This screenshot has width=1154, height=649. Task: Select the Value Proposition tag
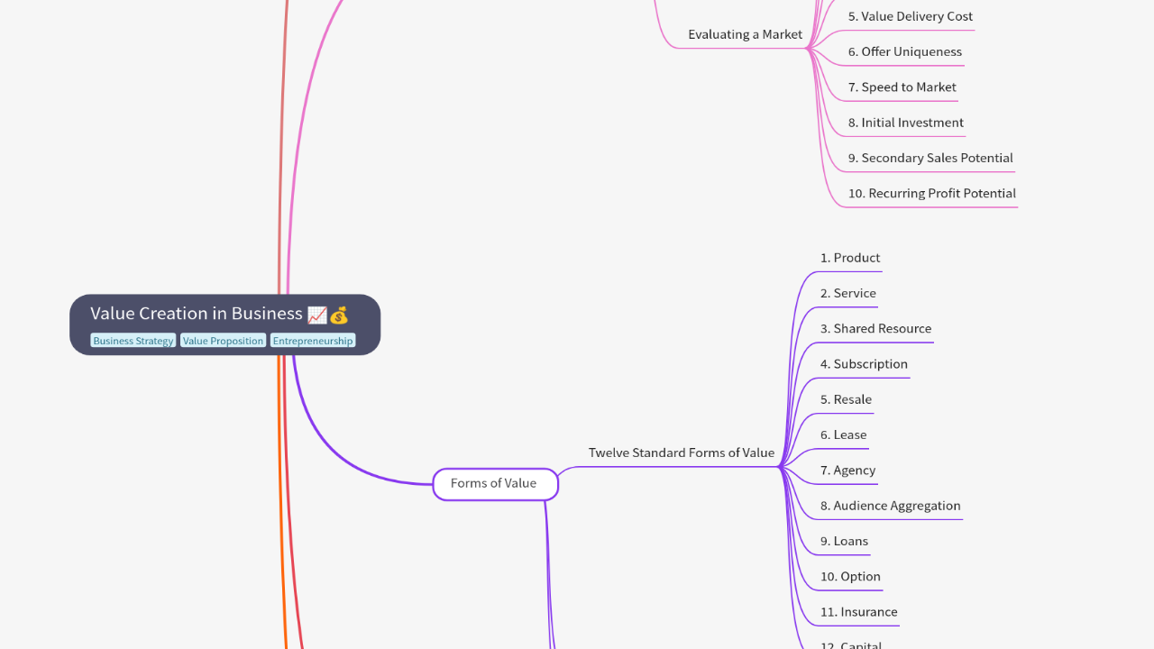(x=223, y=341)
